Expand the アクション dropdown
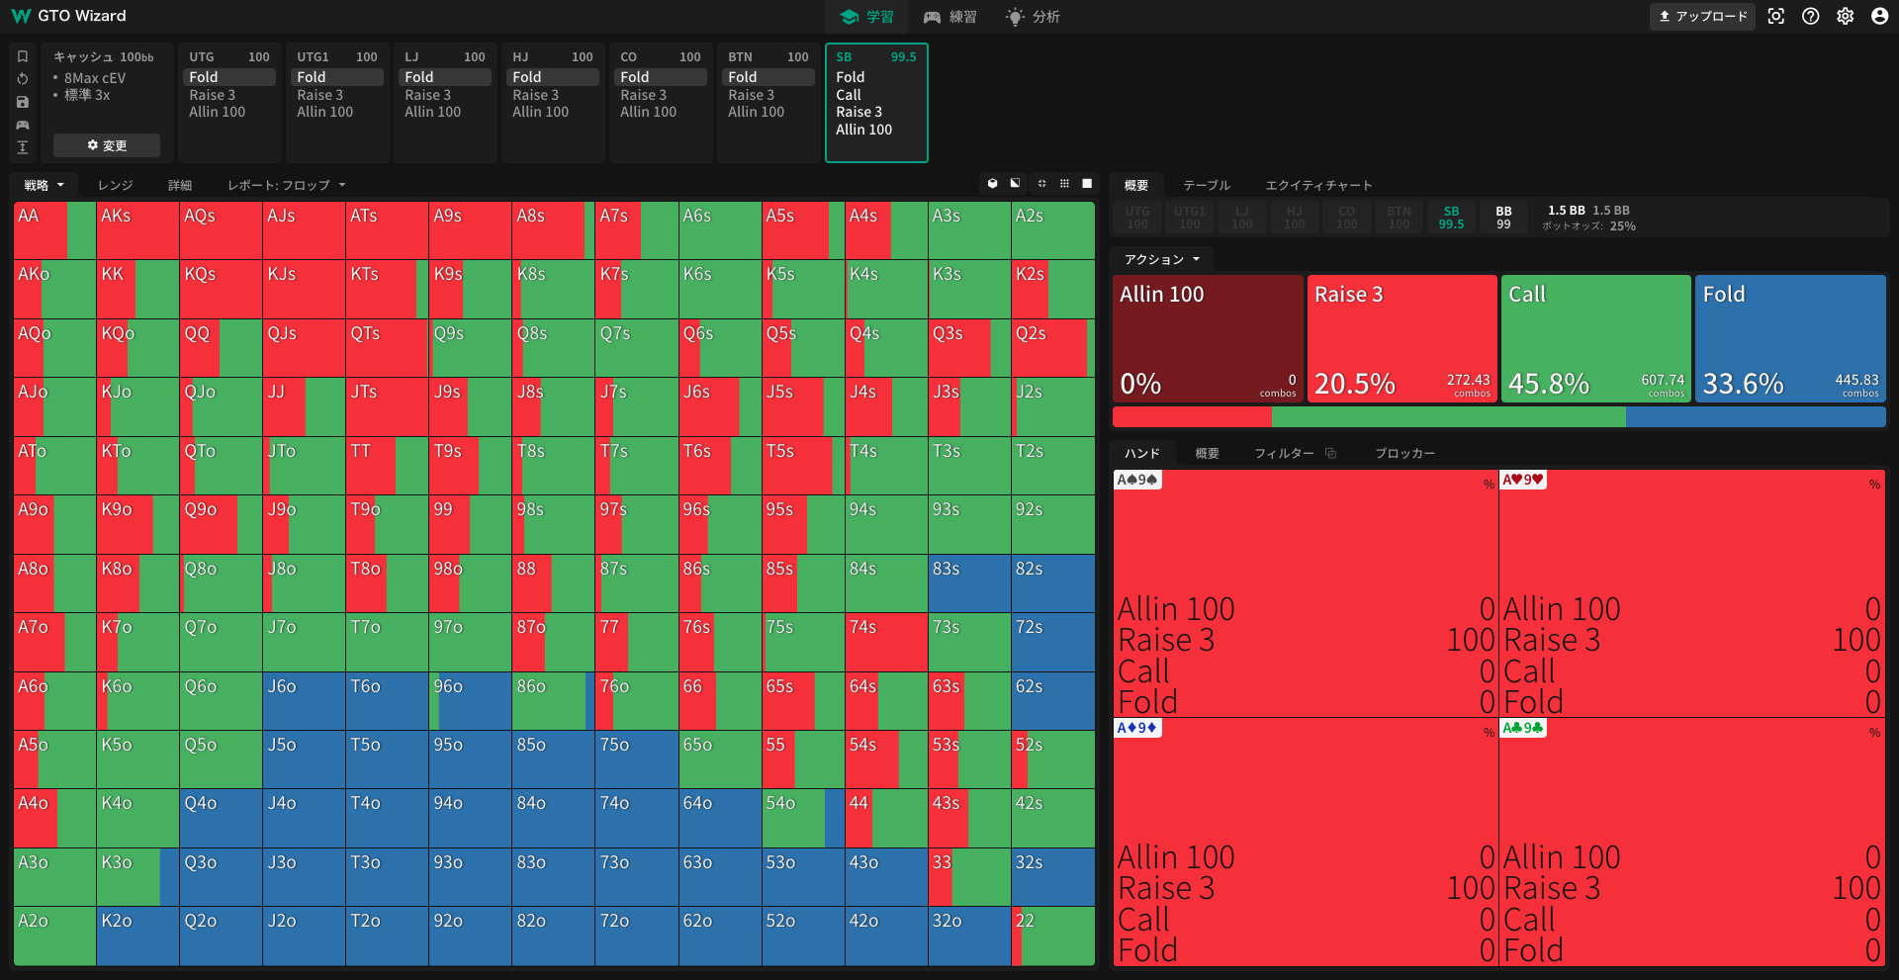 (x=1162, y=259)
